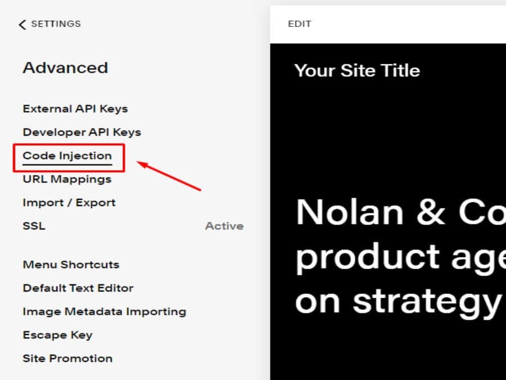Select the Code Injection option
The width and height of the screenshot is (506, 380).
coord(67,156)
